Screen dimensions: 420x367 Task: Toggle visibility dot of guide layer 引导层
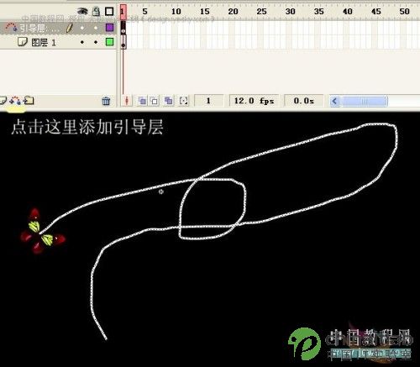82,28
